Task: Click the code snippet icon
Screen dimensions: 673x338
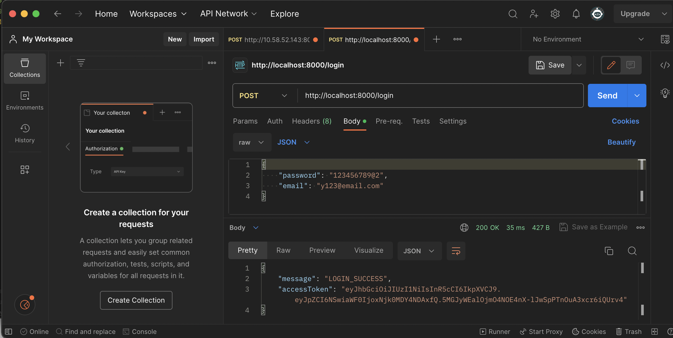Action: click(665, 65)
